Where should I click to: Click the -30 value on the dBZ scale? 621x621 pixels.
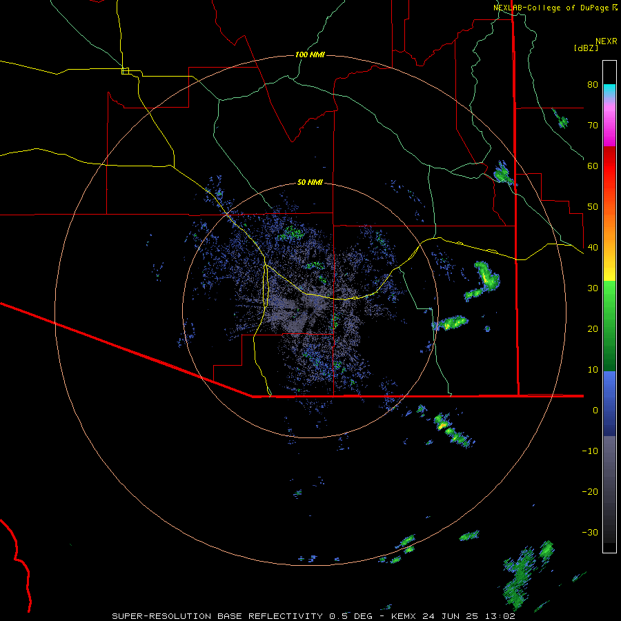coord(590,533)
